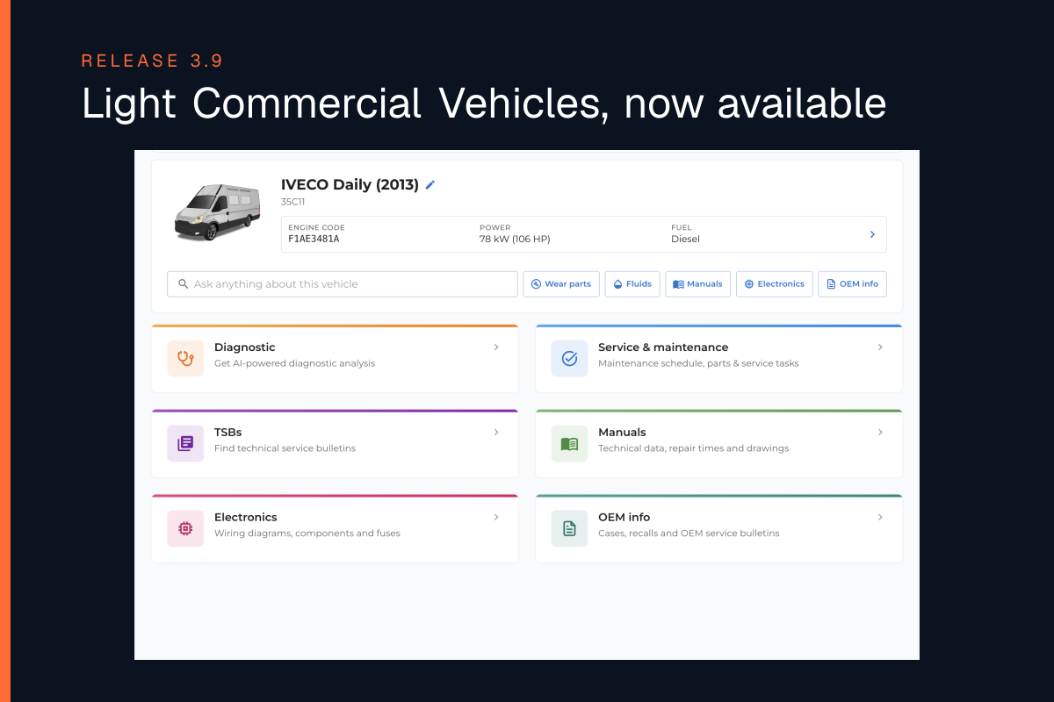Click the Service & maintenance checkmark icon
Image resolution: width=1054 pixels, height=702 pixels.
pyautogui.click(x=569, y=358)
